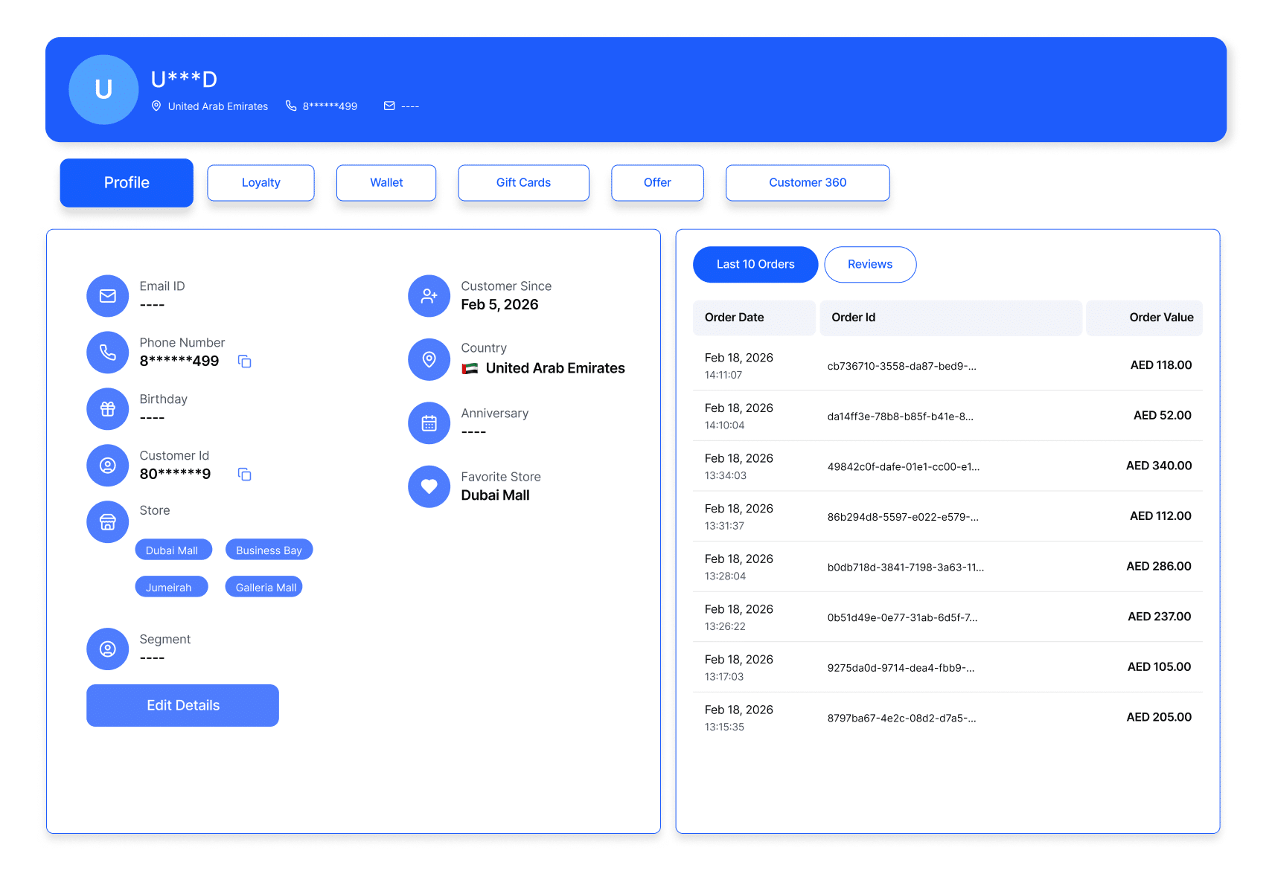Click the Country location pin icon
1272x871 pixels.
click(429, 359)
